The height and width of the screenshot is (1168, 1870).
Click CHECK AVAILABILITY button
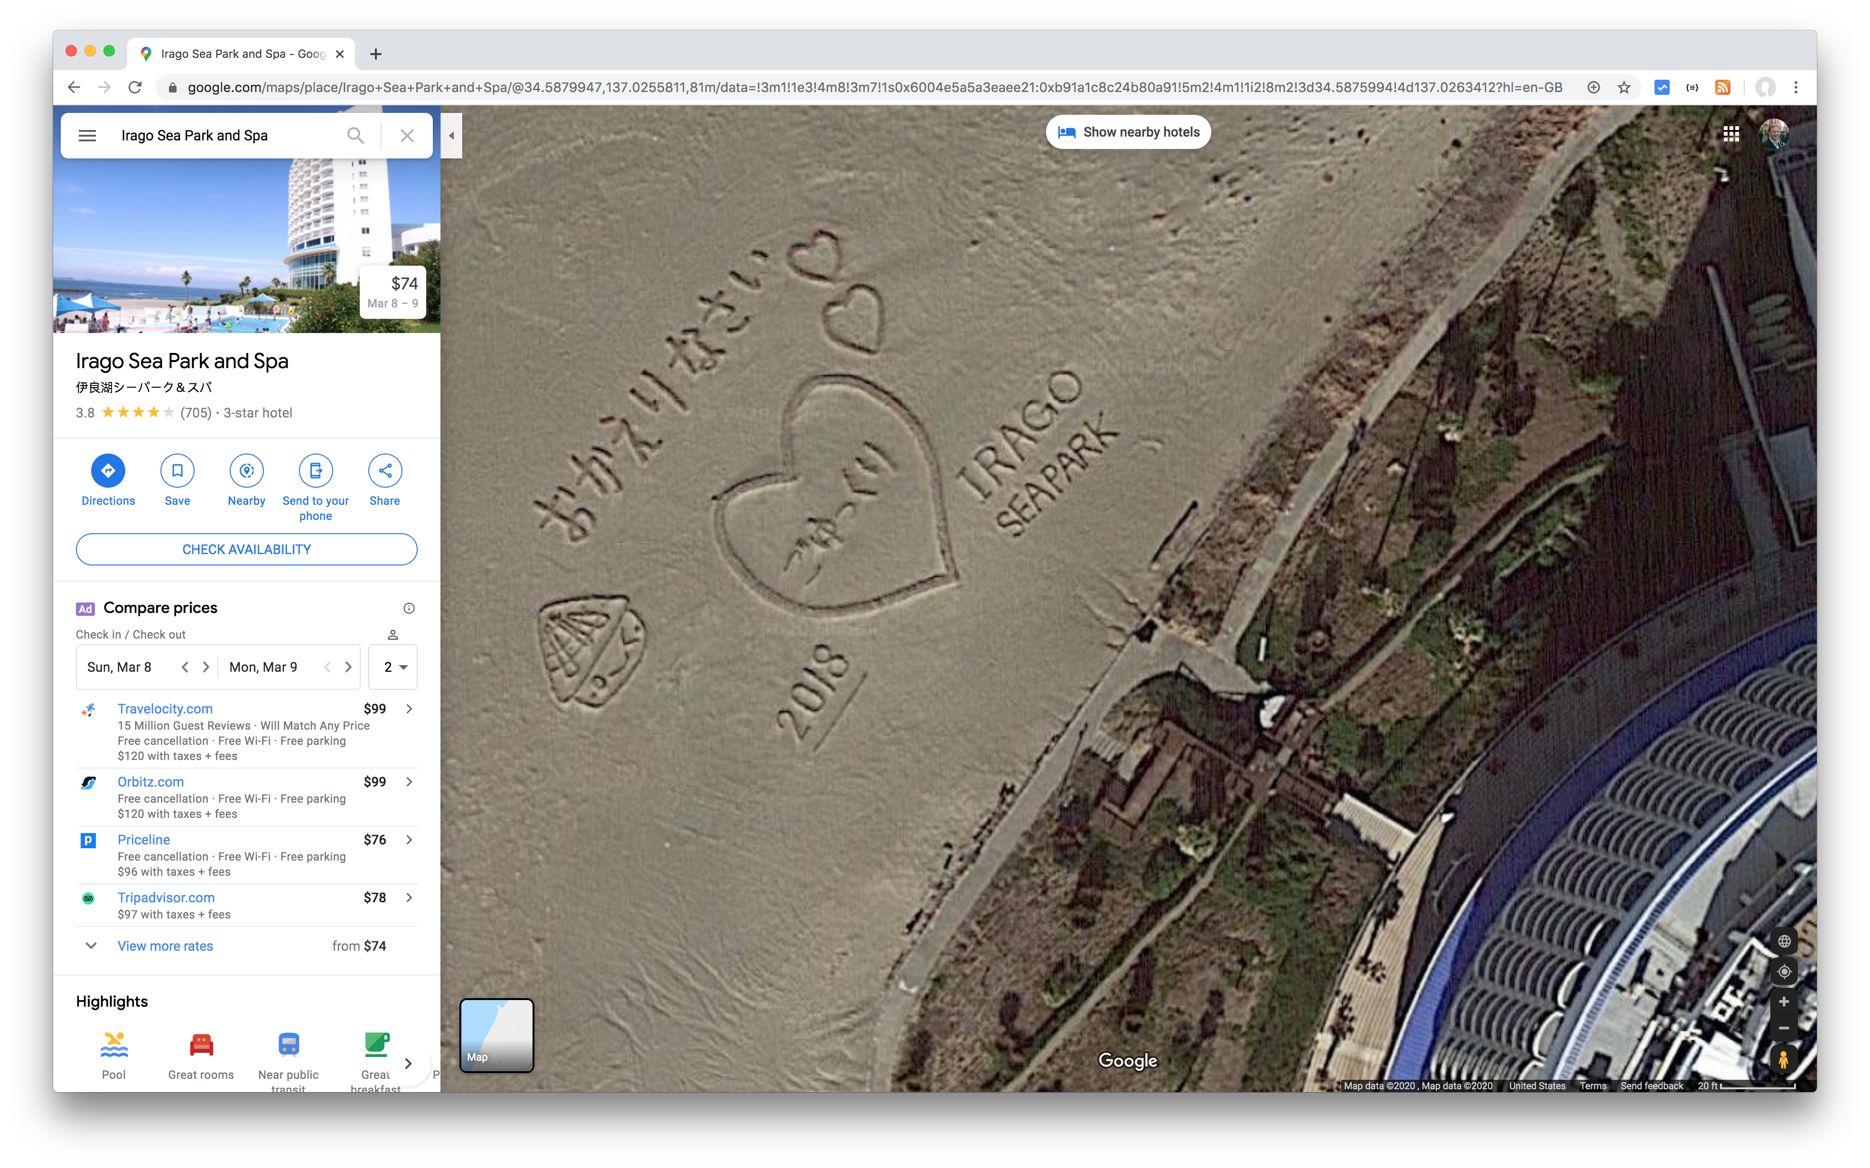(246, 549)
